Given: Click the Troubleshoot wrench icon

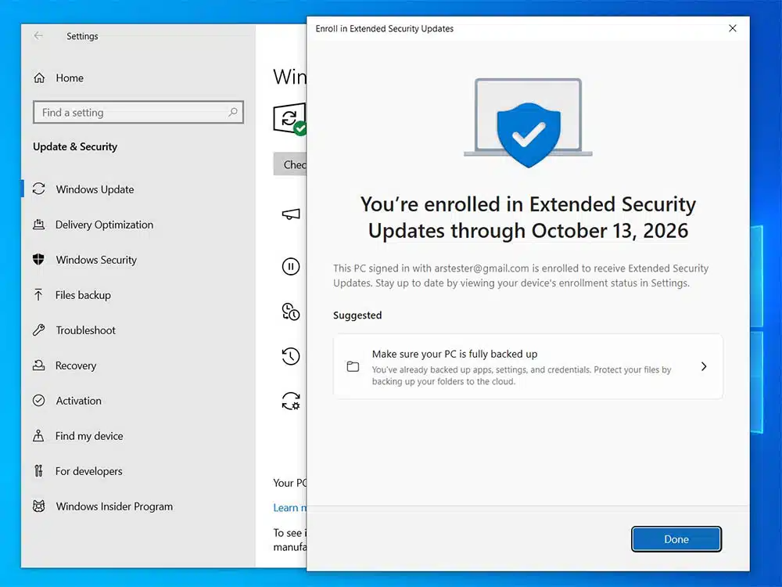Looking at the screenshot, I should tap(39, 330).
